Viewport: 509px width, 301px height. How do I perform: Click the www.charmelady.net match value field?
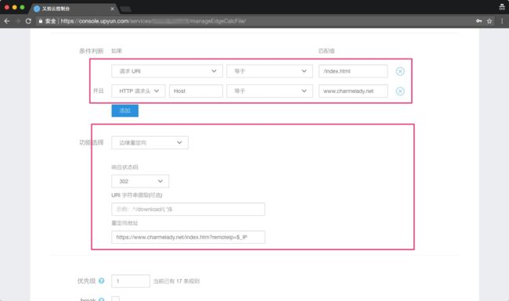[x=353, y=91]
